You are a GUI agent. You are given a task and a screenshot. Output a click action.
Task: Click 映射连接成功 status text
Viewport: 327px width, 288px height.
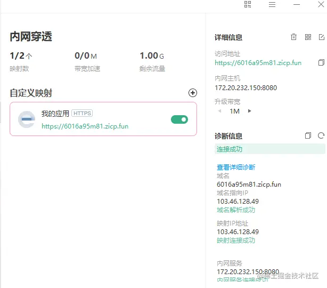tap(236, 241)
